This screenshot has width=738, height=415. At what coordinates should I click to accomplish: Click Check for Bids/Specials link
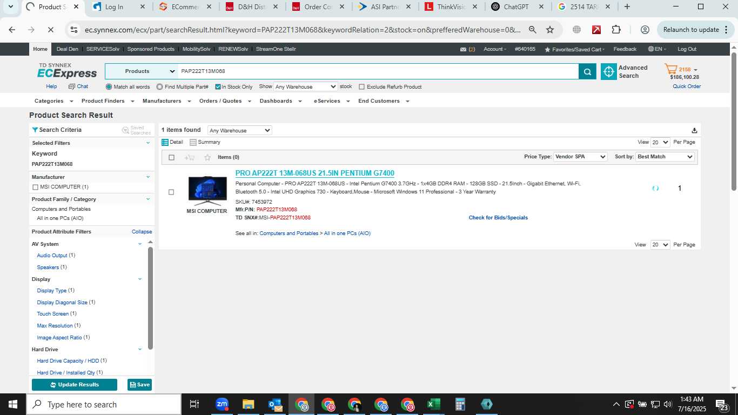pos(498,218)
